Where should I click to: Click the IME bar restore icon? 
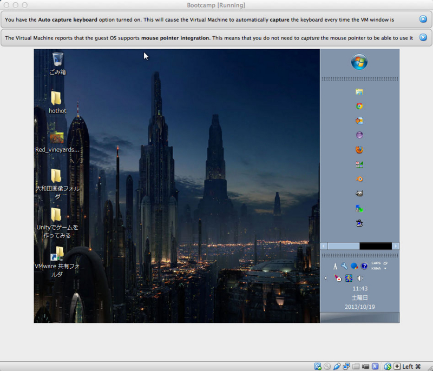click(385, 263)
